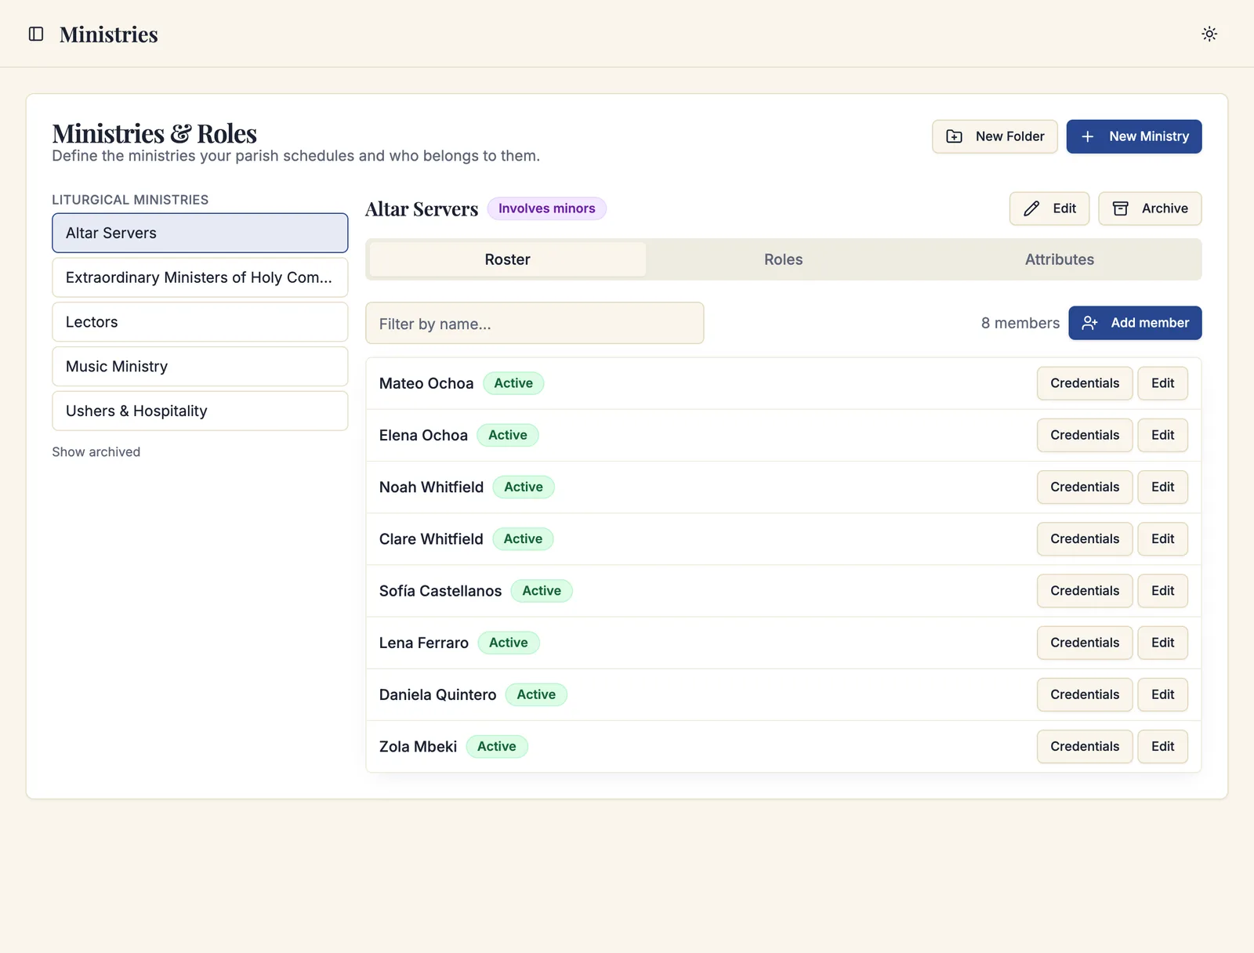
Task: Toggle the sidebar panel icon
Action: point(36,34)
